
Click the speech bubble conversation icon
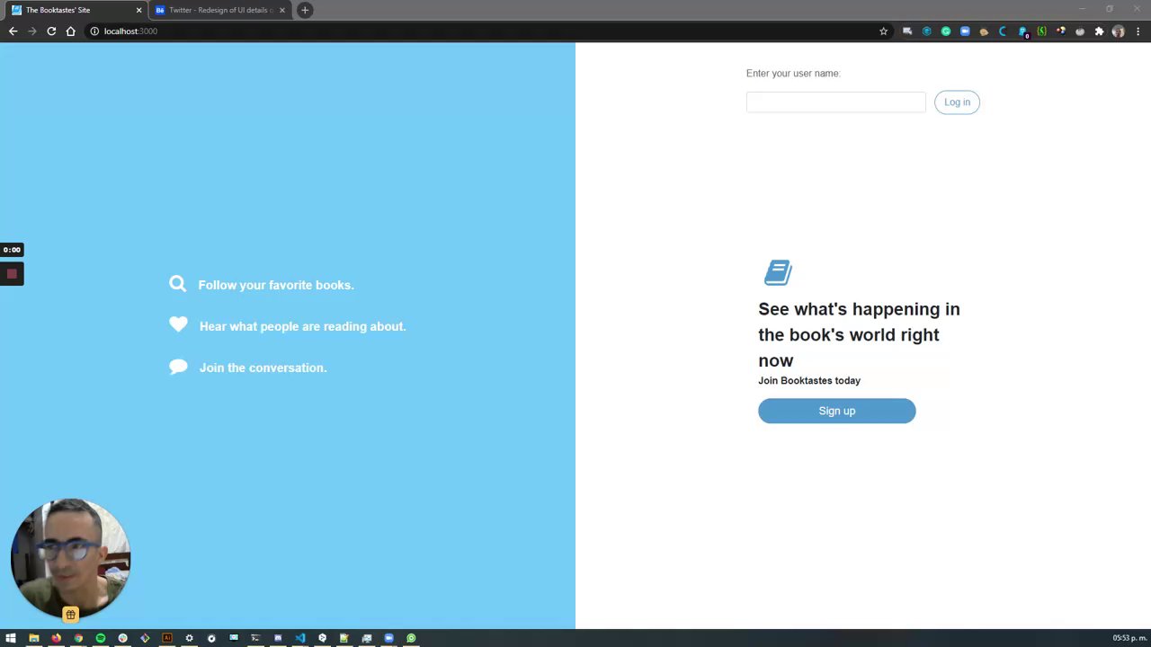click(x=178, y=367)
